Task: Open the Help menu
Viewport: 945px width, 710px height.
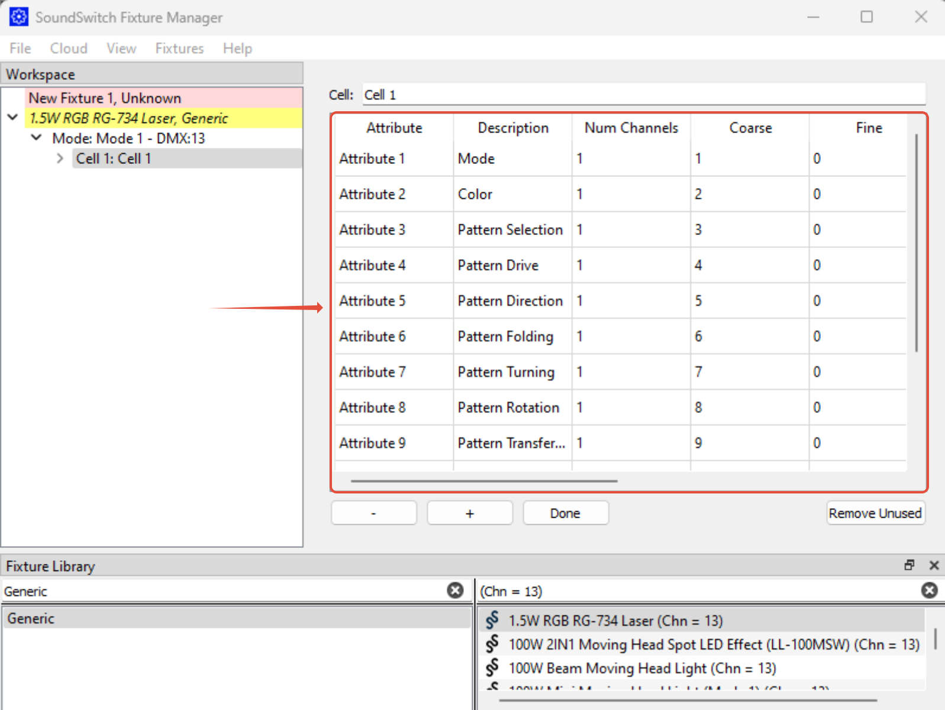Action: tap(237, 48)
